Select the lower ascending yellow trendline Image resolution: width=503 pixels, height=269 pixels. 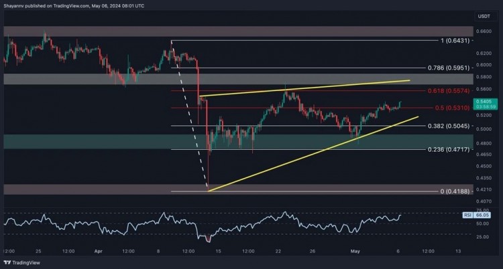point(313,154)
